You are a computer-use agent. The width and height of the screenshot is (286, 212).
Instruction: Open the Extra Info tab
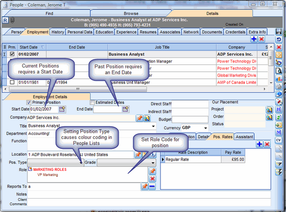[257, 32]
